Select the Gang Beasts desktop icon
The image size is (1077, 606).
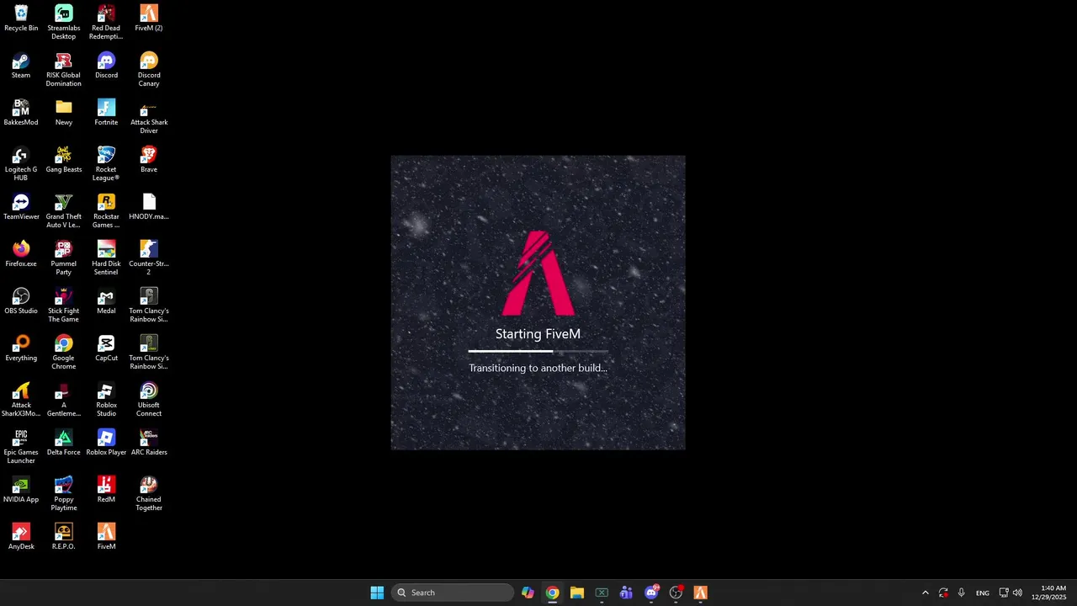click(x=63, y=160)
